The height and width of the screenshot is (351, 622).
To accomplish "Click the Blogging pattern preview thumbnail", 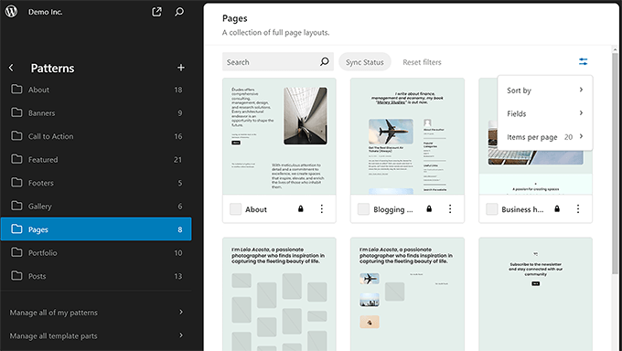I will pos(407,136).
